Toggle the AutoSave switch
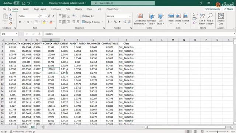The width and height of the screenshot is (236, 133). 17,3
